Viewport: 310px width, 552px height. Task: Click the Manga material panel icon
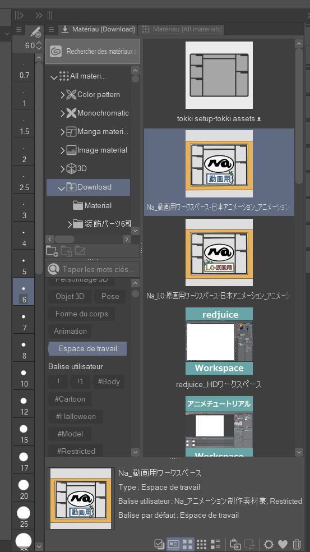point(71,132)
